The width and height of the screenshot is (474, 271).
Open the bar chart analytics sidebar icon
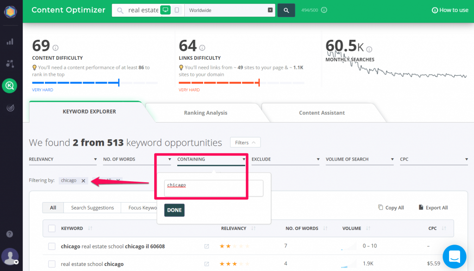pos(10,42)
